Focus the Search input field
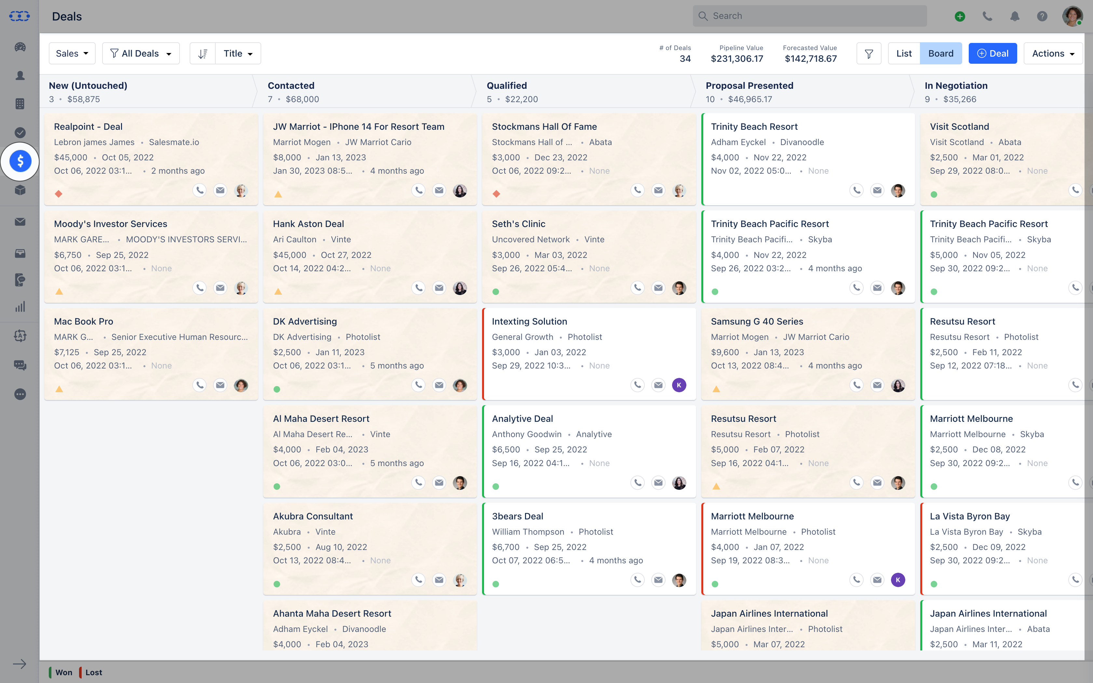The width and height of the screenshot is (1093, 683). point(810,16)
